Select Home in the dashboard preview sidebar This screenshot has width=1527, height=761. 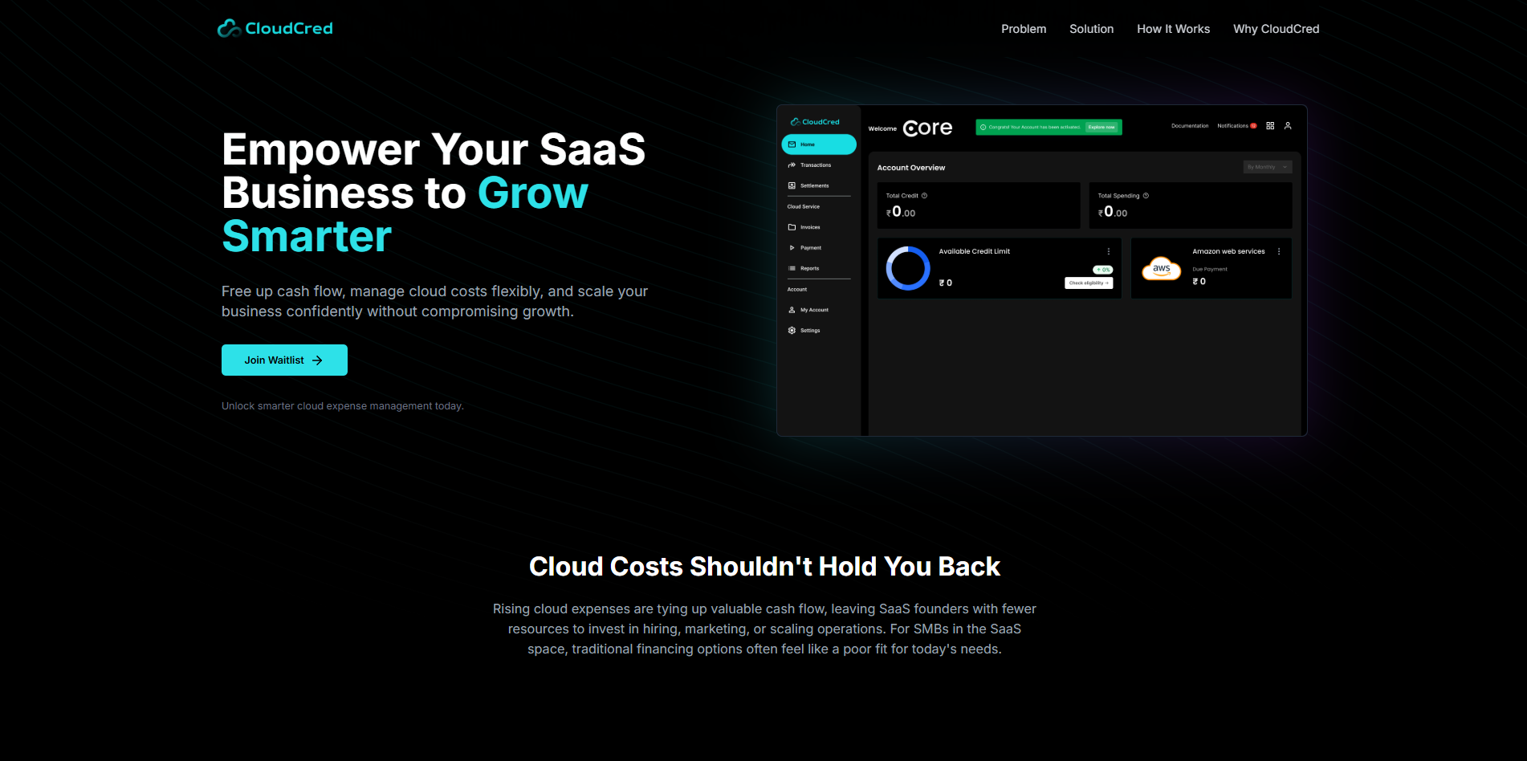coord(818,144)
